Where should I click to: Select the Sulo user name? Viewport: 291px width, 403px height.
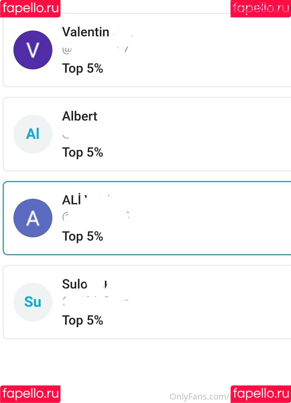pyautogui.click(x=75, y=284)
